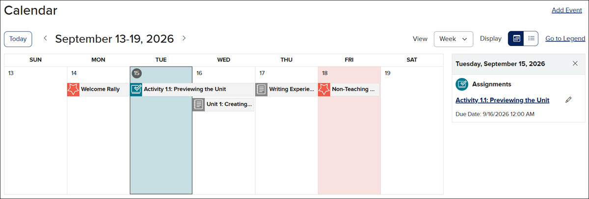Click the pencil icon to edit Activity 1.1

568,100
